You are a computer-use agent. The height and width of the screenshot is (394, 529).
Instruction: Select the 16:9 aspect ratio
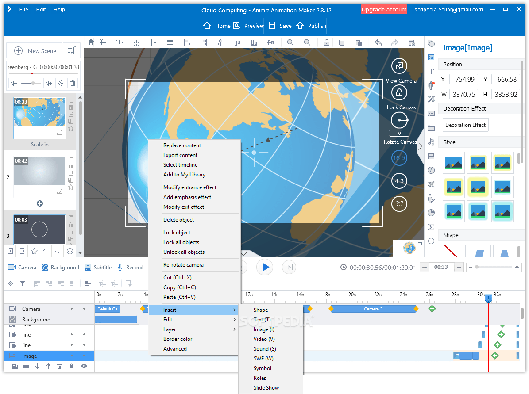click(399, 158)
